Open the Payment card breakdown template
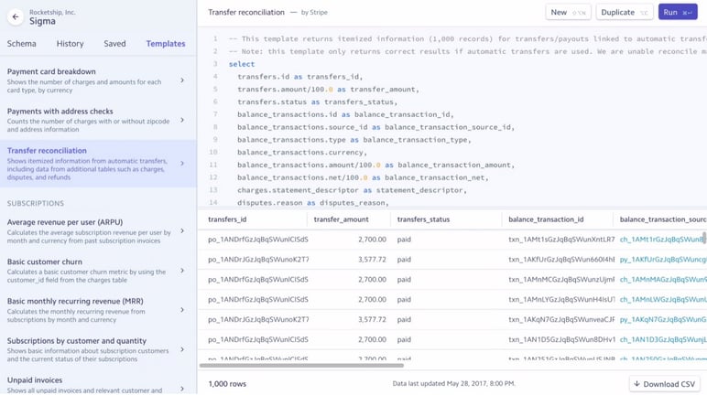Viewport: 707px width, 395px height. [98, 80]
